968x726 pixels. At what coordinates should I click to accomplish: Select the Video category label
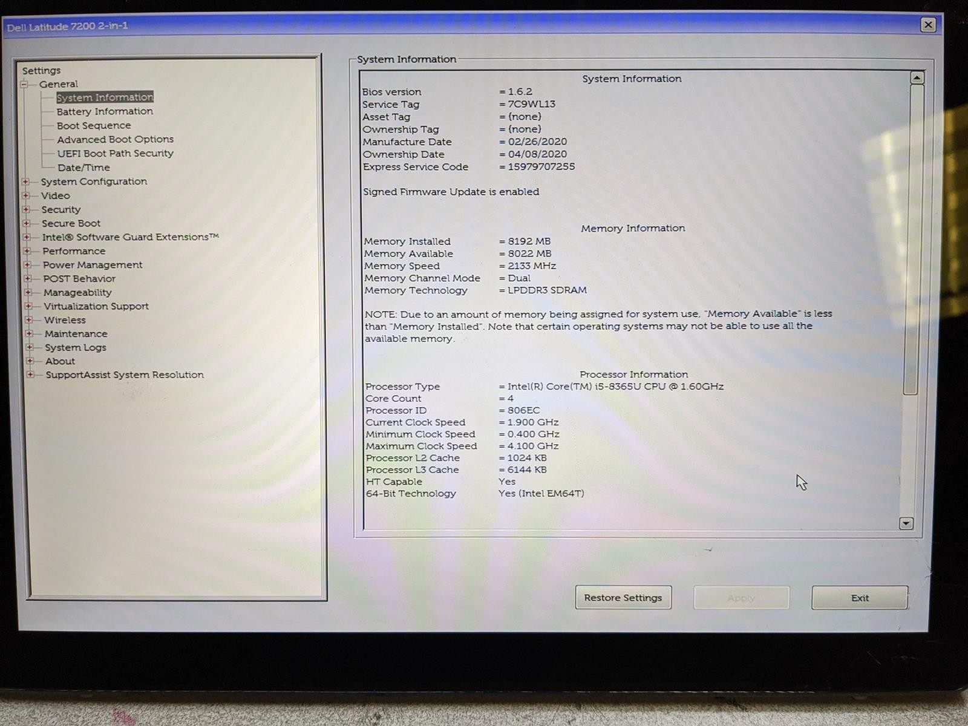(56, 195)
